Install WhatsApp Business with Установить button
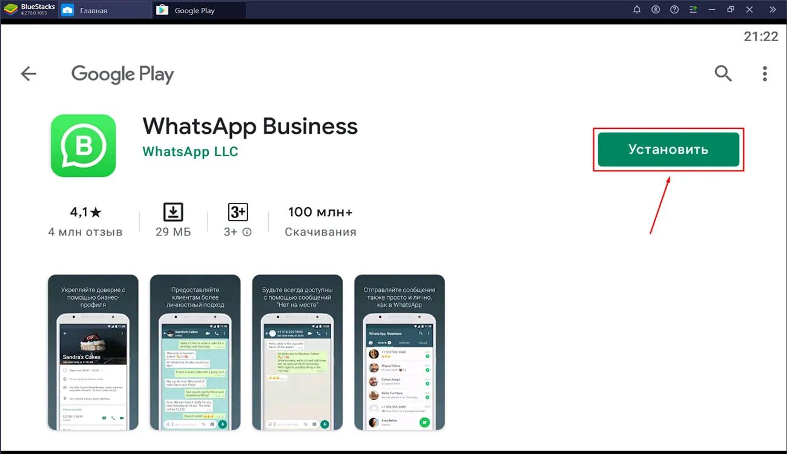This screenshot has width=787, height=454. pos(668,150)
